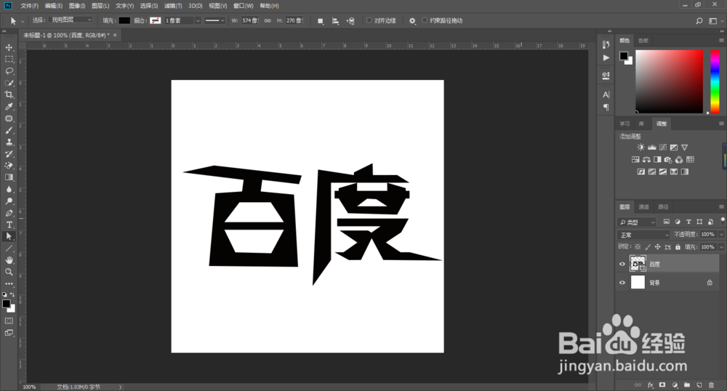Select the Pen tool
This screenshot has height=391, width=727.
coord(9,213)
